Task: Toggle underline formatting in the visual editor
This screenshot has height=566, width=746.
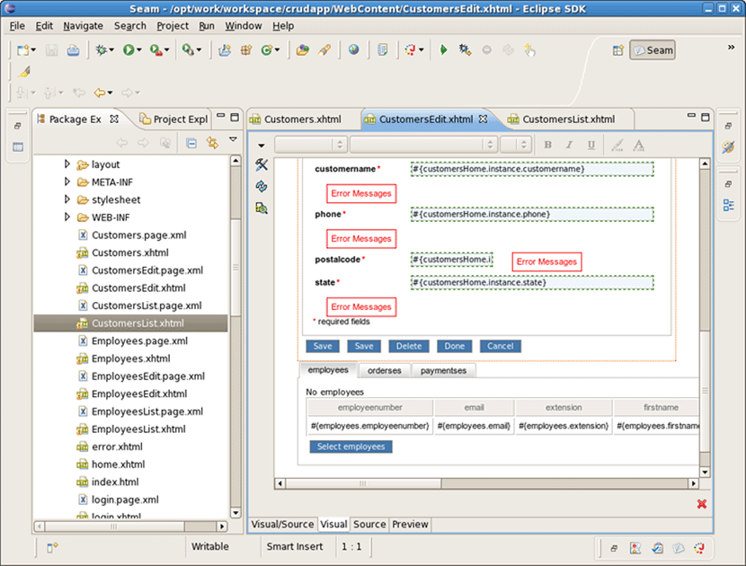Action: pyautogui.click(x=591, y=144)
